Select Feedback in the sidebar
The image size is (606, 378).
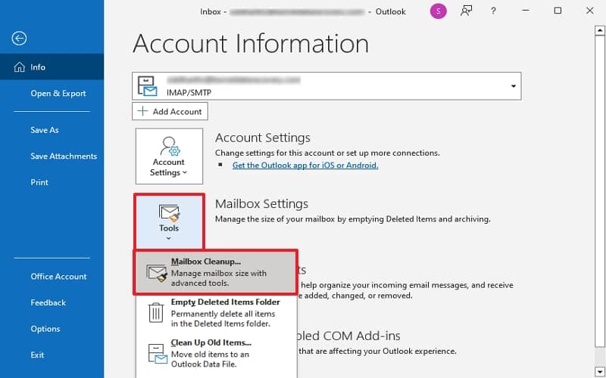tap(48, 303)
